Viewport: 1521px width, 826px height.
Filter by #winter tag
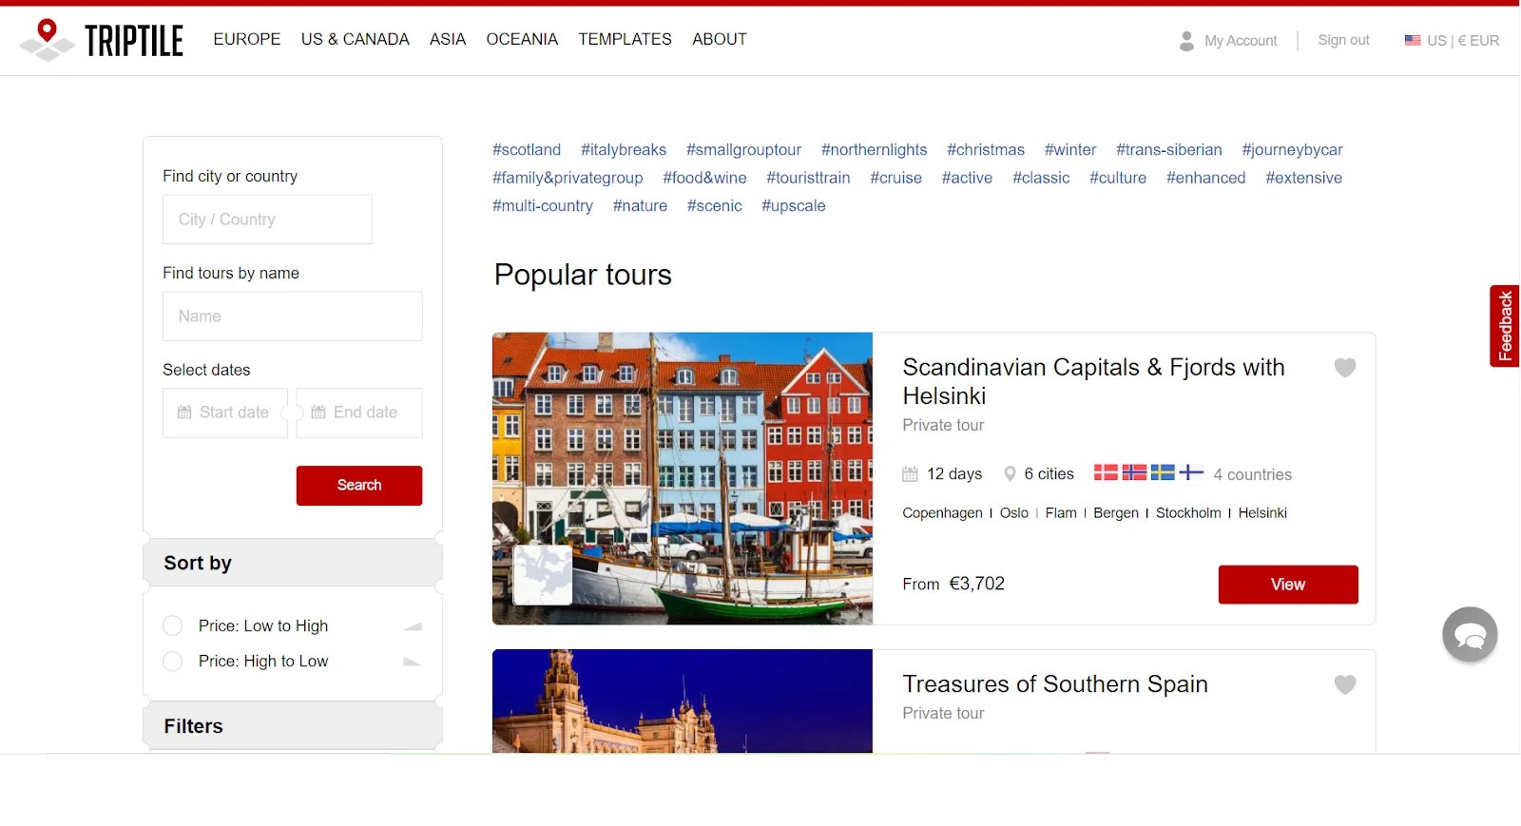tap(1070, 150)
